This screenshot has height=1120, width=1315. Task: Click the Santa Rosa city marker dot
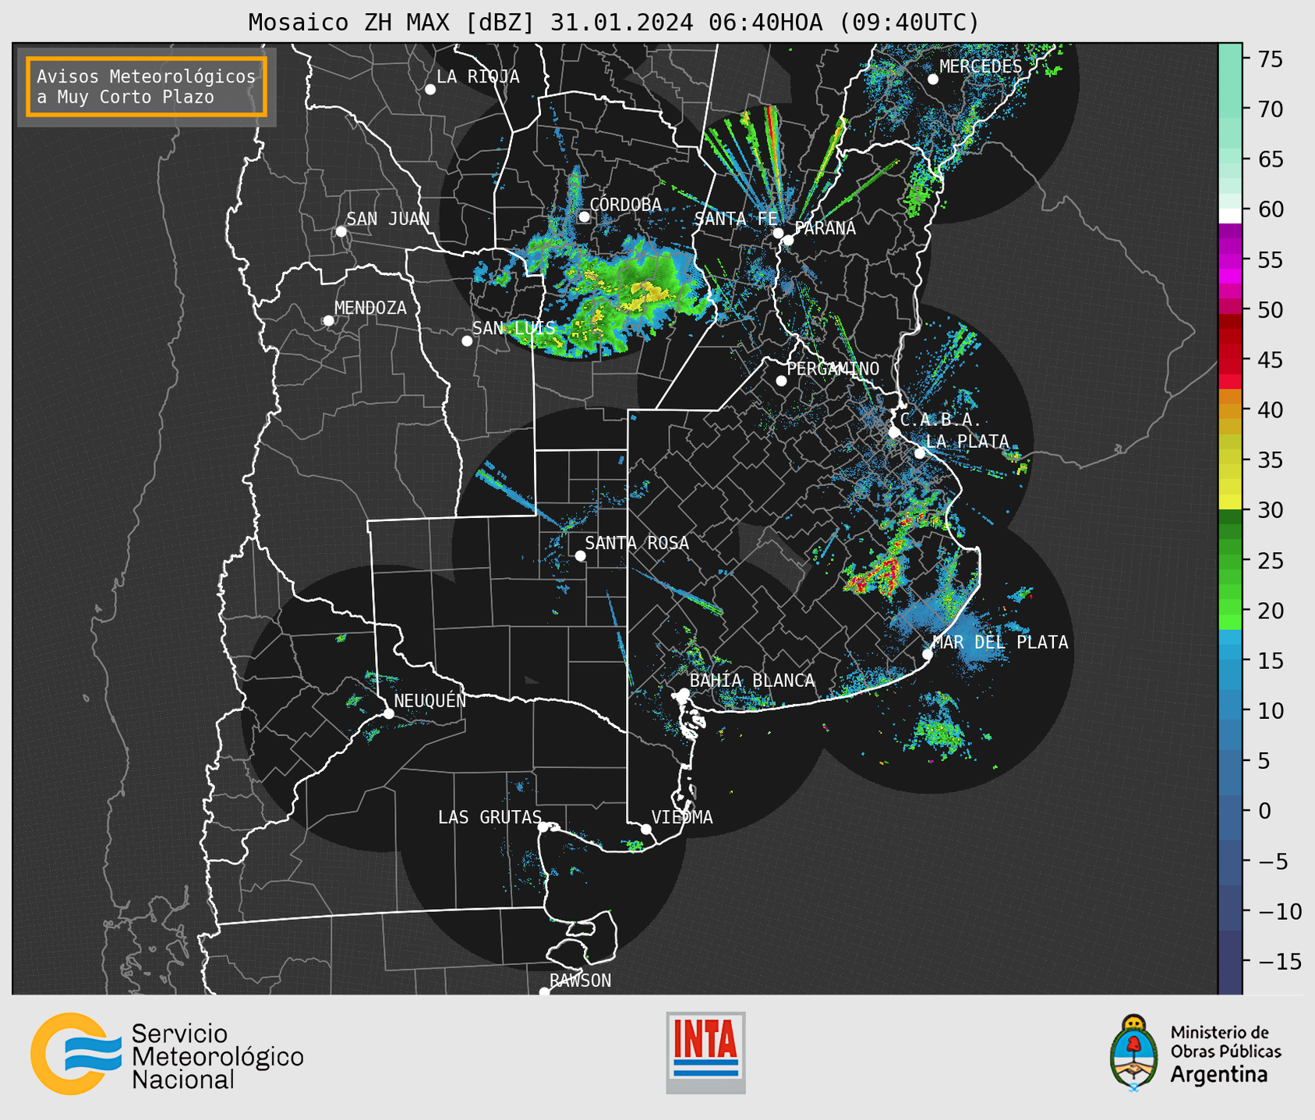tap(580, 555)
